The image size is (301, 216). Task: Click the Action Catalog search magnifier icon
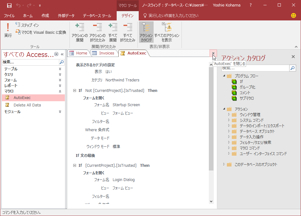pos(293,68)
